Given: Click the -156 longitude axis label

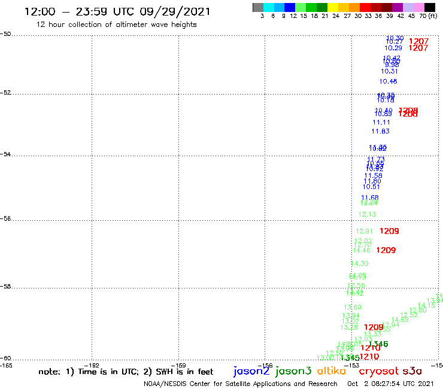Looking at the screenshot, I should click(265, 366).
